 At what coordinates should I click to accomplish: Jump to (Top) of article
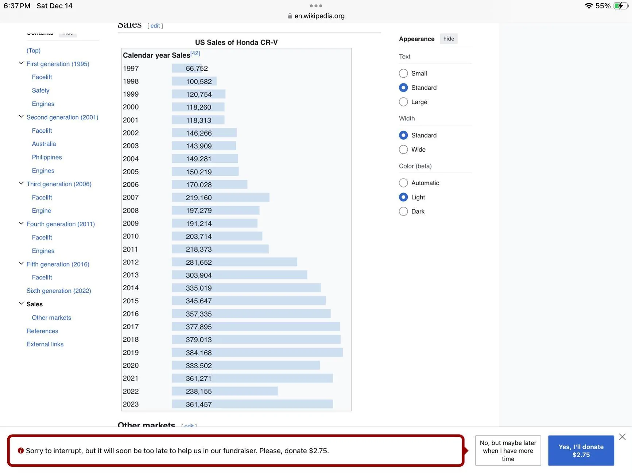click(x=34, y=50)
